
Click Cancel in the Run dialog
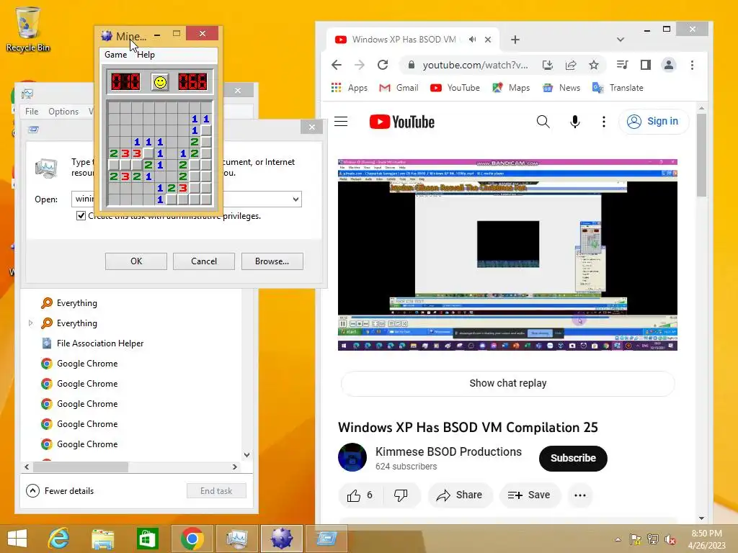204,261
